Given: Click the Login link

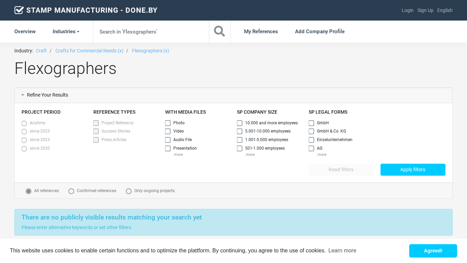Looking at the screenshot, I should 408,10.
